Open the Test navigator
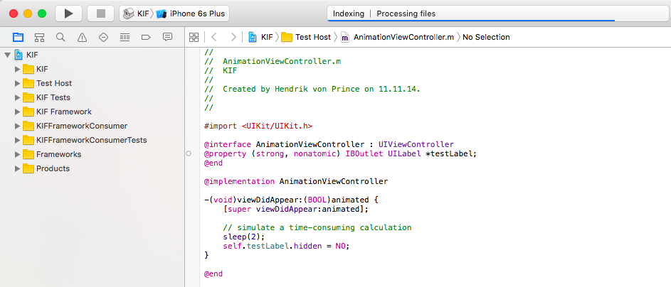 click(x=103, y=37)
